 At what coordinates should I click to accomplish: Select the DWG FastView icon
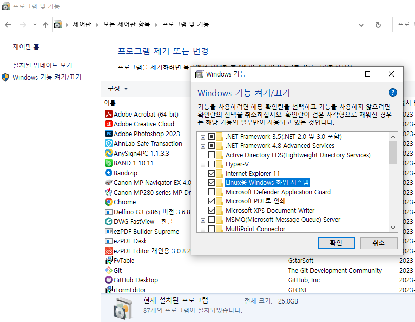coord(109,221)
